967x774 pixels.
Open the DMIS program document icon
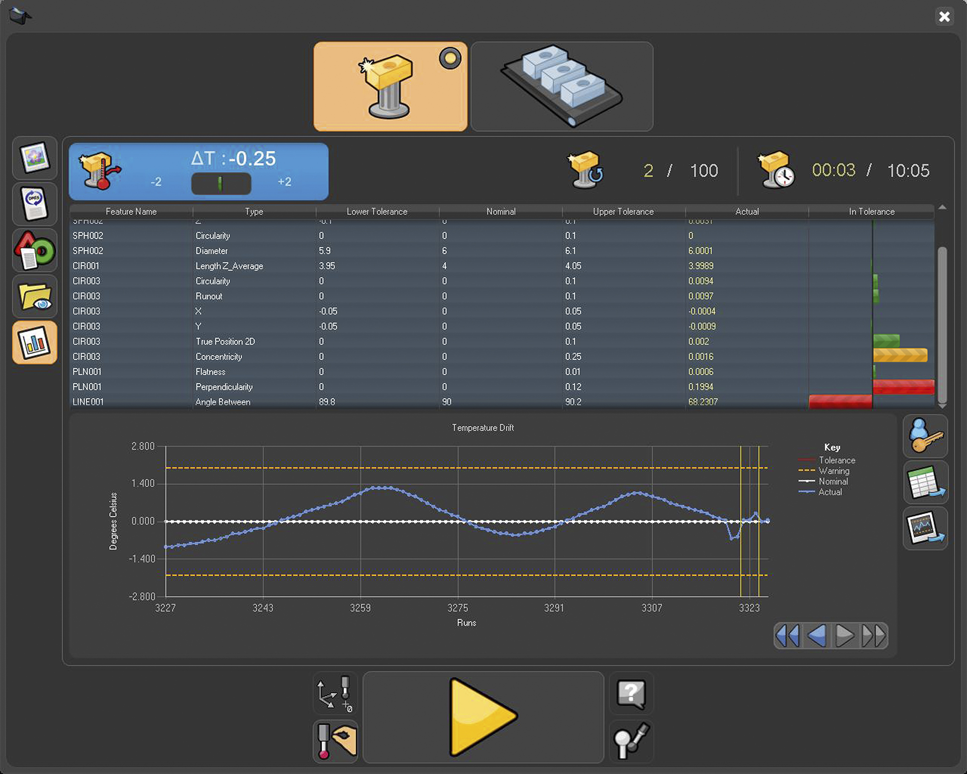point(34,204)
